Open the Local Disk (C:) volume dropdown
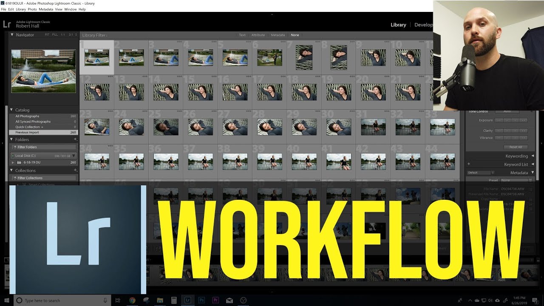 74,156
